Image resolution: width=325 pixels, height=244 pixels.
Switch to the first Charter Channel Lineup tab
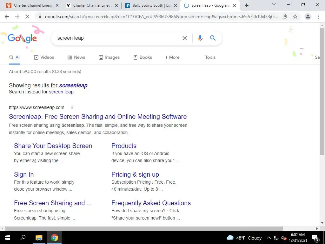32,6
